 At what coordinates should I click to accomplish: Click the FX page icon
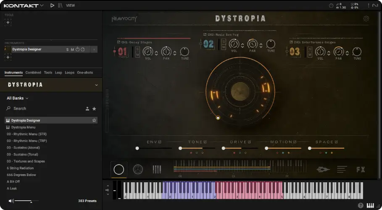tap(361, 170)
